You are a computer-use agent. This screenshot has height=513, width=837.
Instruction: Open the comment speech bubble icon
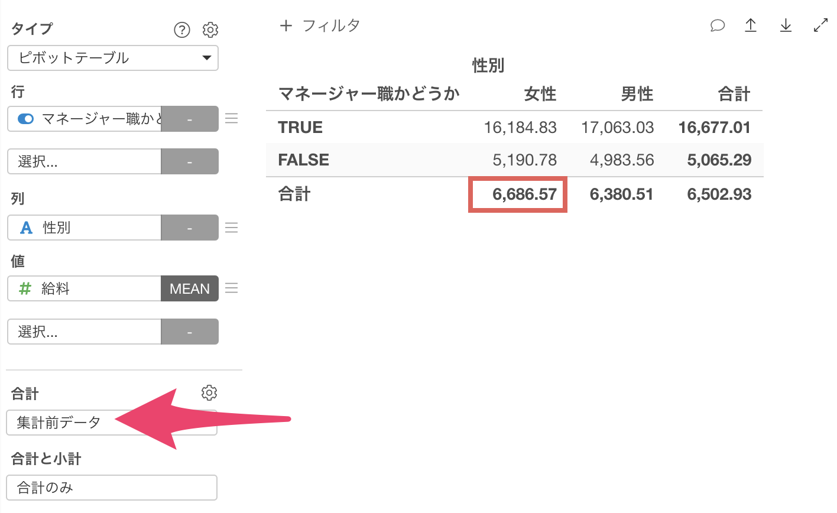click(717, 25)
